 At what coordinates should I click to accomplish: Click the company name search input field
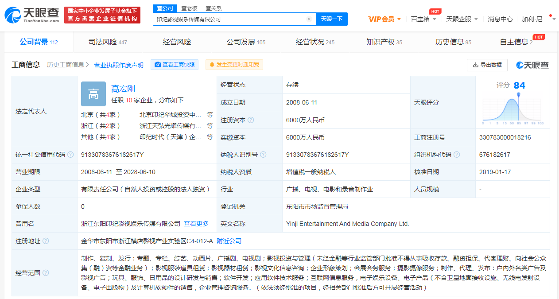pyautogui.click(x=229, y=19)
